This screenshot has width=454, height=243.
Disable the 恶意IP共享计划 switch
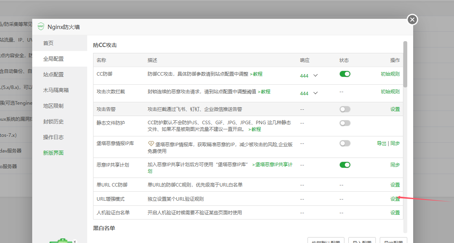click(x=345, y=165)
